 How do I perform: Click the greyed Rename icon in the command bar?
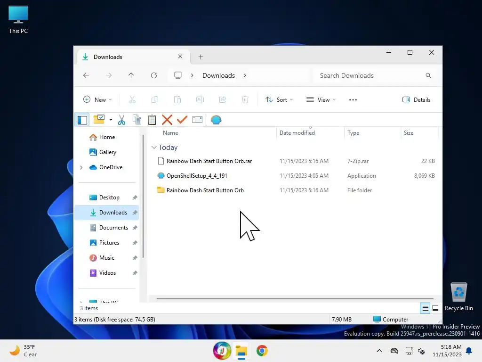coord(200,99)
